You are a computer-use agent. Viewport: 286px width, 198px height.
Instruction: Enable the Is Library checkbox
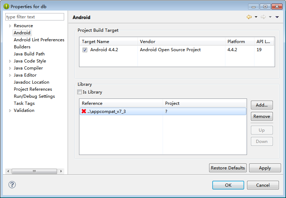coord(79,92)
